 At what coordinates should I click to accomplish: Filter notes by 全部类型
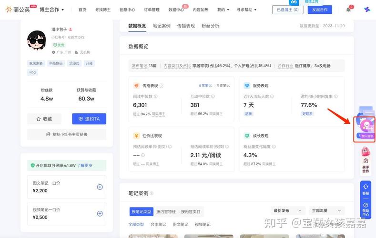click(x=136, y=224)
